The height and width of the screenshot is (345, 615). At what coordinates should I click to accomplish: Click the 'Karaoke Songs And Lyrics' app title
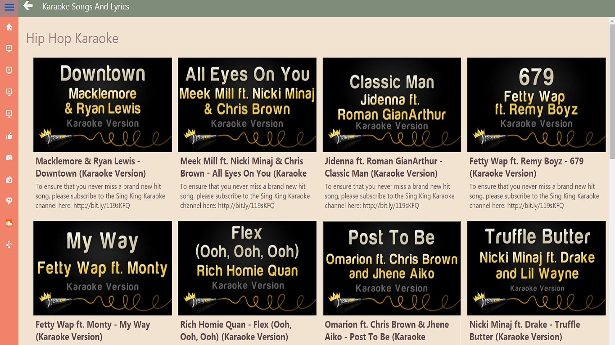point(86,7)
